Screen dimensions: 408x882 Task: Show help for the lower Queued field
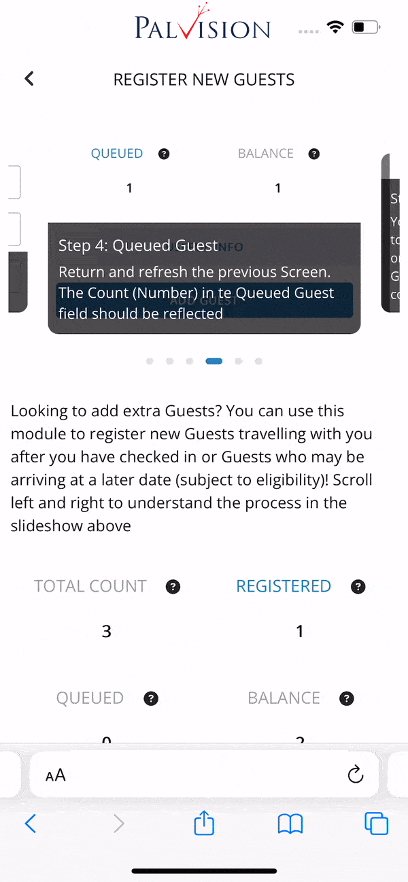coord(152,698)
